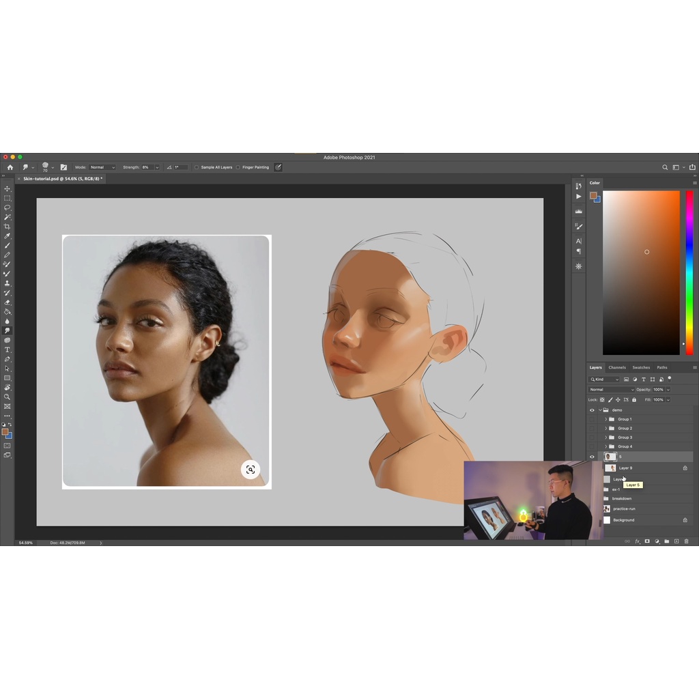Hide the demo group using its eye toggle
The image size is (699, 699).
592,410
